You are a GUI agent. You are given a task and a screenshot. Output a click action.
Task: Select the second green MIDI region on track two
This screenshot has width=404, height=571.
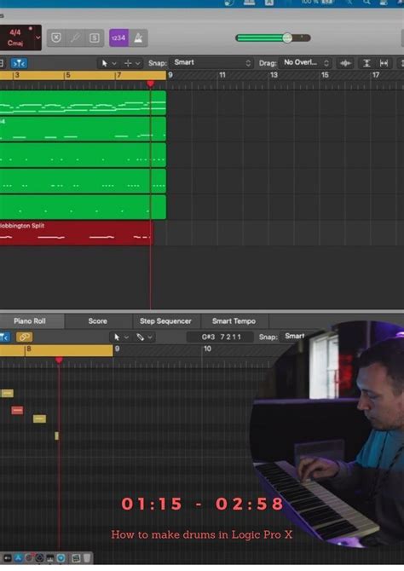83,129
